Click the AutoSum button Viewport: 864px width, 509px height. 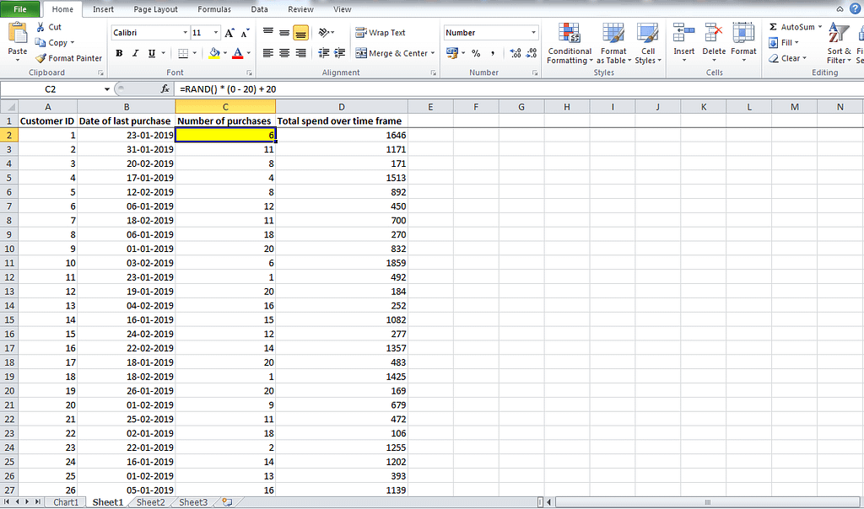pos(791,27)
